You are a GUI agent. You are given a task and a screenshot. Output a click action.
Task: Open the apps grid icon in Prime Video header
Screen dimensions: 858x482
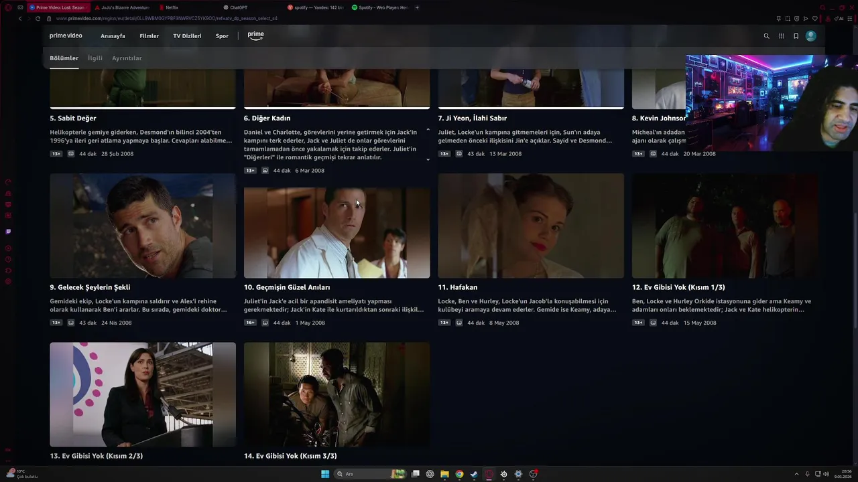tap(781, 36)
